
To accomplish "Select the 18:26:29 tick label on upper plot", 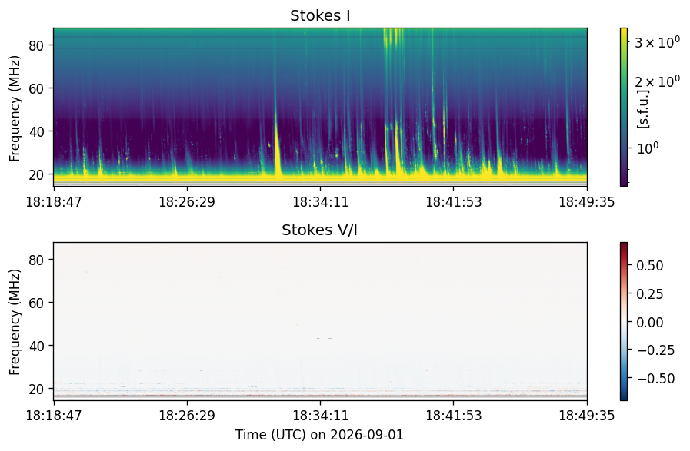I will [187, 202].
